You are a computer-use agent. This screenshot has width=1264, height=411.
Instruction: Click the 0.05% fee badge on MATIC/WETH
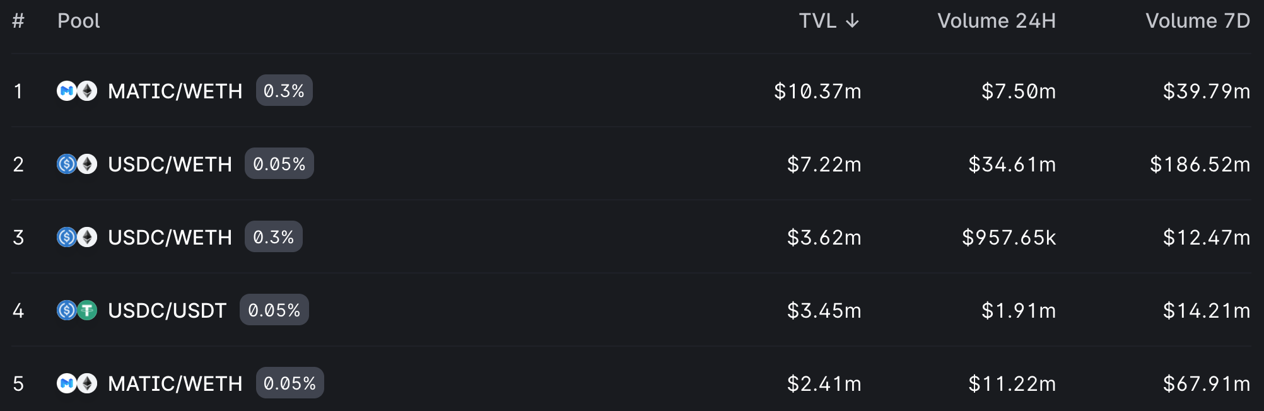point(290,383)
